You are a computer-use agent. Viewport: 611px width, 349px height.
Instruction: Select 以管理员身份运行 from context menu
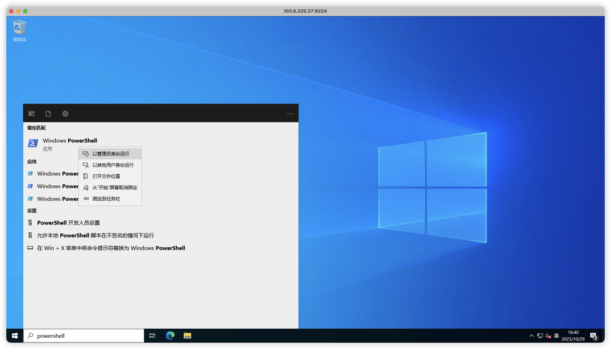coord(110,154)
